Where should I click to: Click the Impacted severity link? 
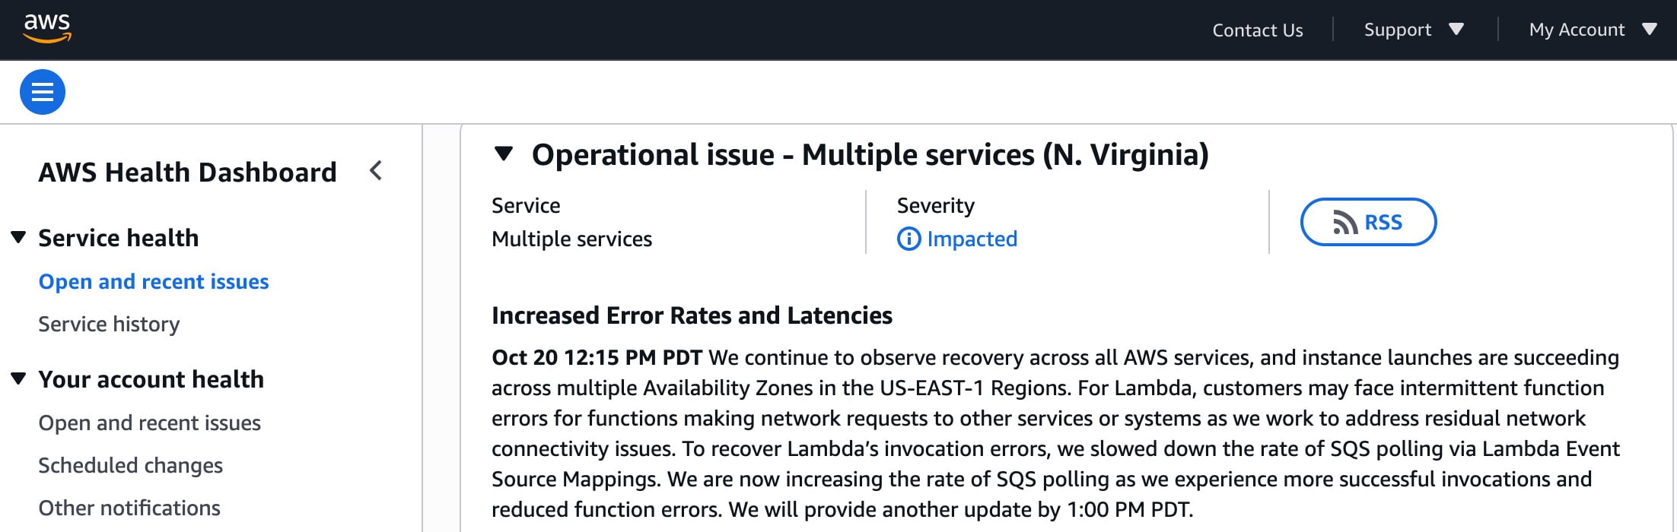pos(972,239)
